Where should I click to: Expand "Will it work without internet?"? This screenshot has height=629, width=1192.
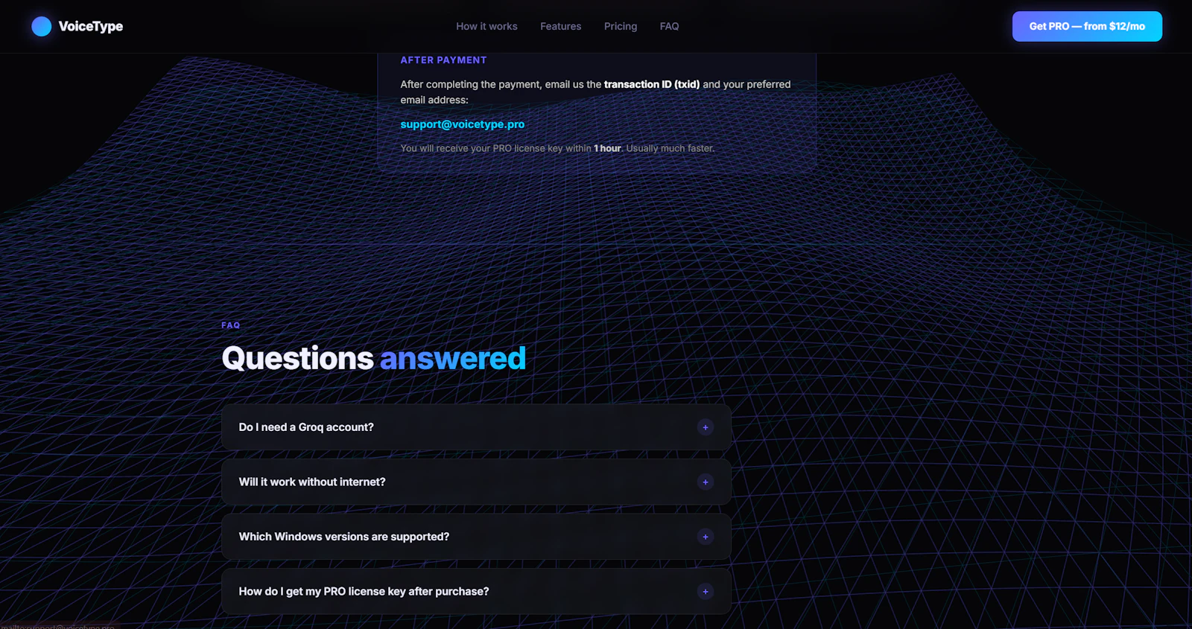(476, 482)
